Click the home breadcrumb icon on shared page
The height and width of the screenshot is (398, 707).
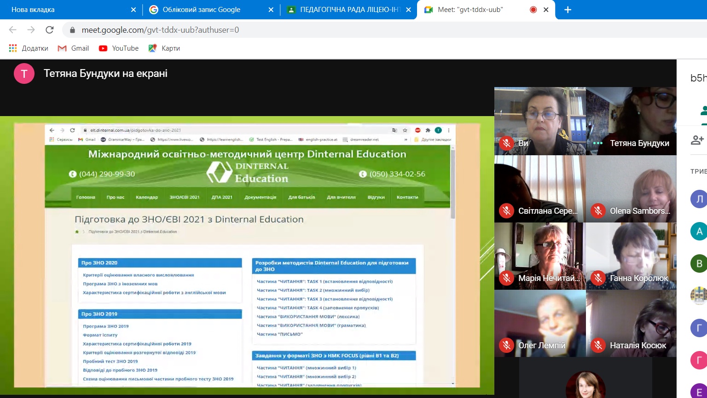click(x=77, y=232)
